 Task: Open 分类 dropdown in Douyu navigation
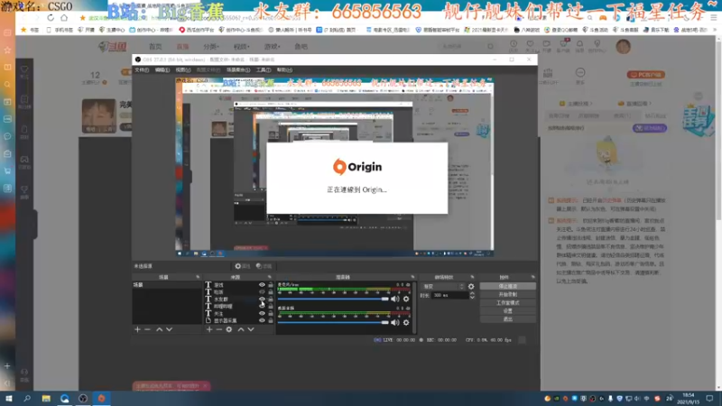point(211,47)
